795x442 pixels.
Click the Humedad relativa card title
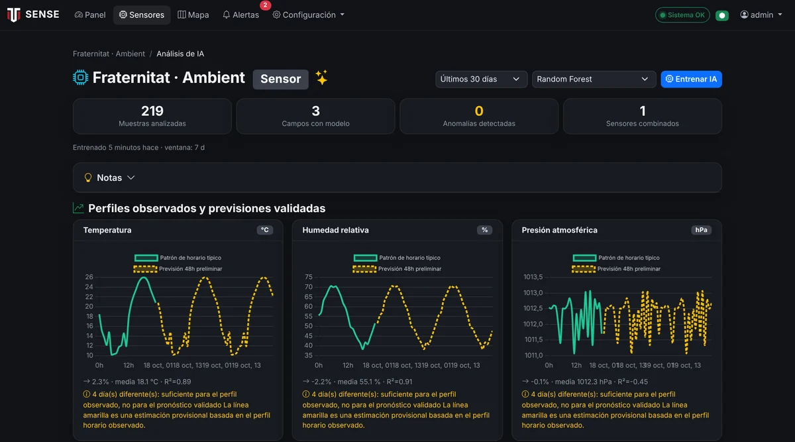(x=335, y=230)
